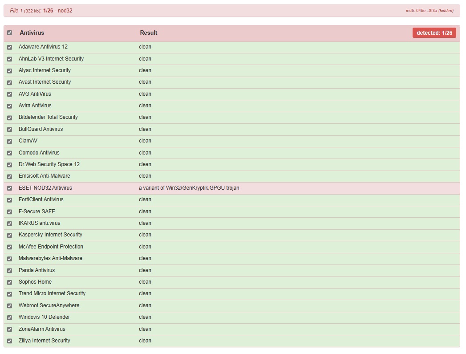Uncheck the AhnLab V3 Internet Security checkbox
The image size is (466, 354).
point(9,59)
